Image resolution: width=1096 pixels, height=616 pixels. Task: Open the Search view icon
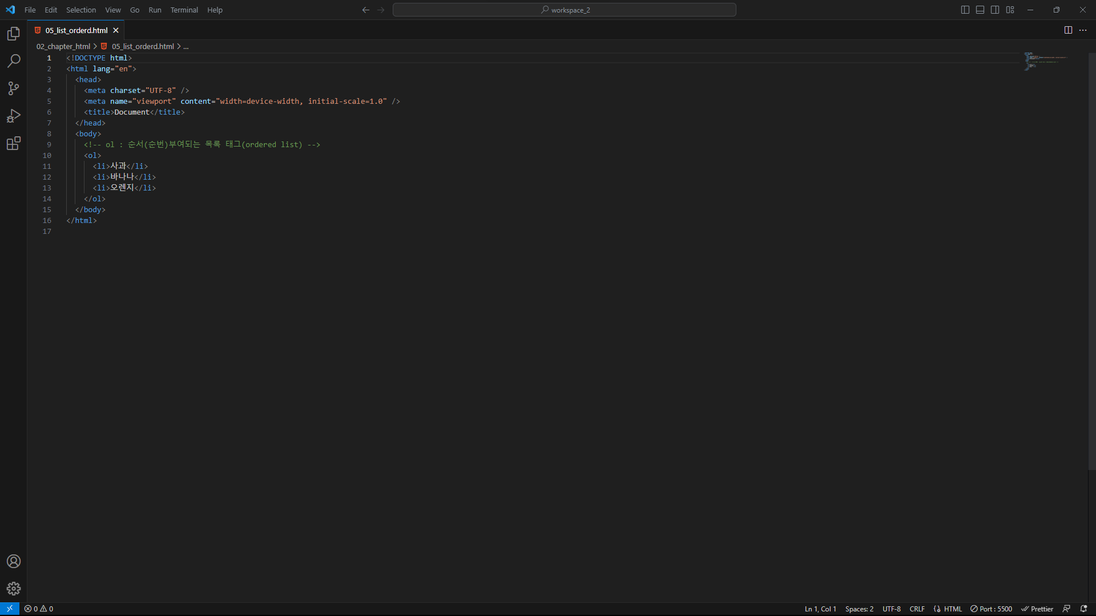pos(14,61)
